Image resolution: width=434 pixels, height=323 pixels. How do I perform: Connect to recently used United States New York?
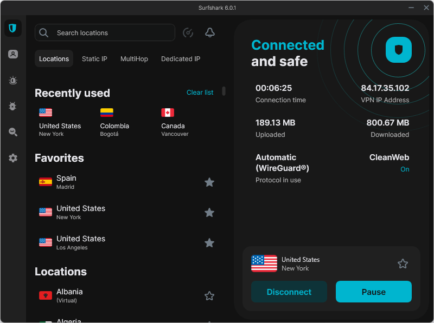[x=60, y=123]
